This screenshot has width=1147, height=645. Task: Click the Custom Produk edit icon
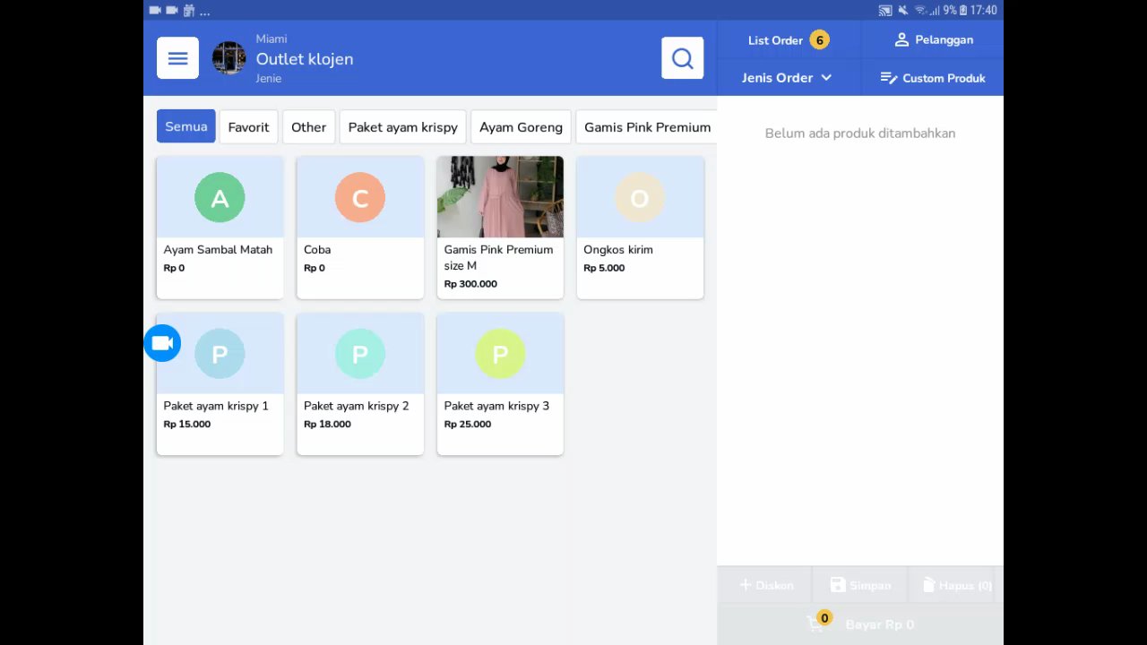click(x=889, y=78)
